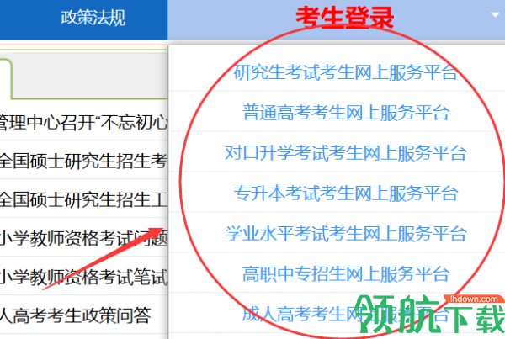Viewport: 505px width, 339px height.
Task: Open the 政策法规 menu tab
Action: [93, 18]
